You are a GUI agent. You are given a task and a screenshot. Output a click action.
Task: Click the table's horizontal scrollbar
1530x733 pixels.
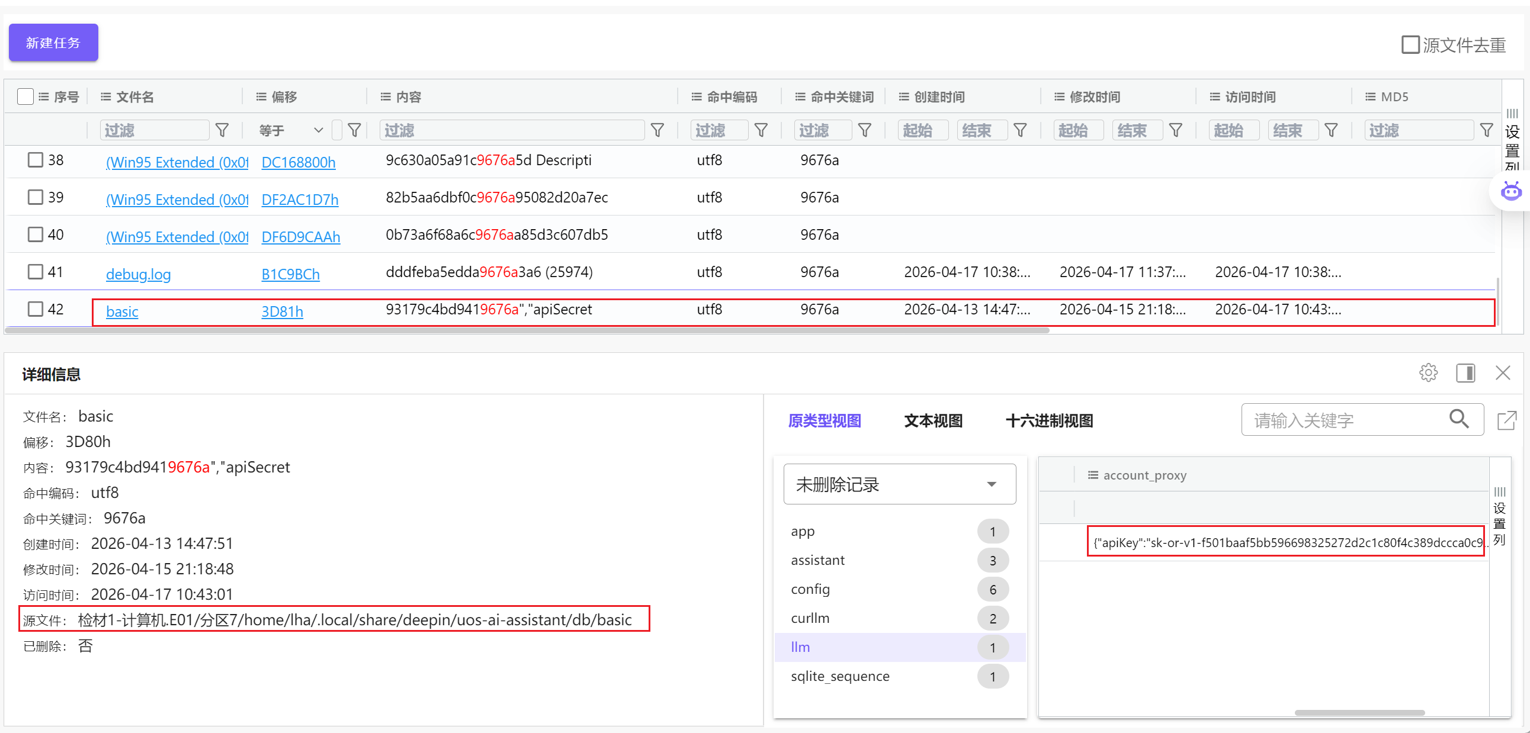pos(527,330)
